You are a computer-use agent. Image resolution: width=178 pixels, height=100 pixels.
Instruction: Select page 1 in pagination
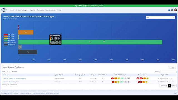pos(169,86)
